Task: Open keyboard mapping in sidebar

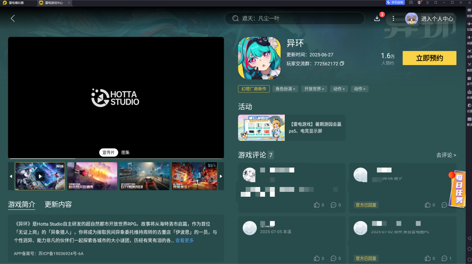Action: tap(469, 12)
